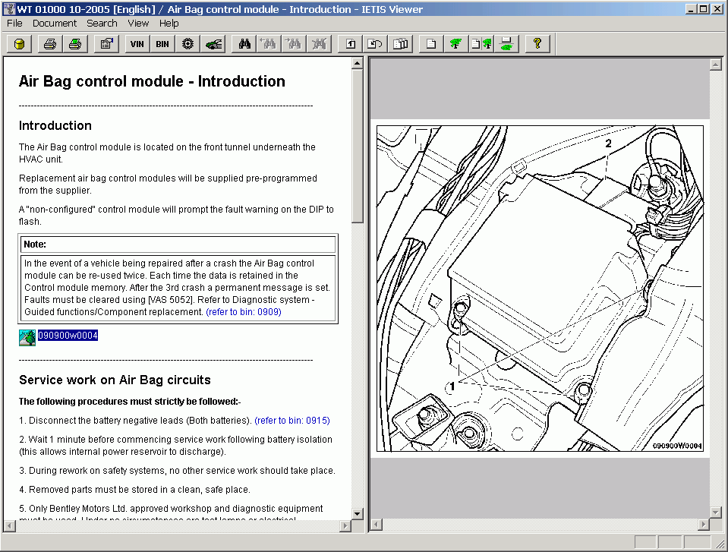The image size is (728, 552).
Task: Click the yellow question mark help icon
Action: [537, 44]
